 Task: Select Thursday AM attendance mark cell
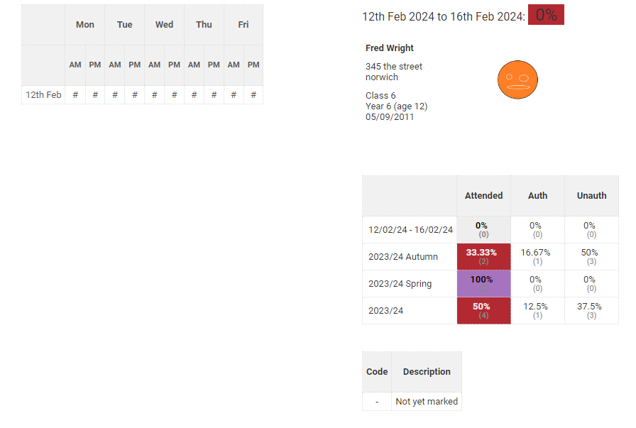click(194, 94)
